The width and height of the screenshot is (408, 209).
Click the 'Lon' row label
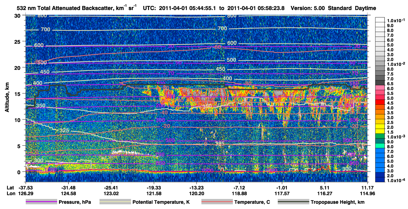pyautogui.click(x=10, y=193)
